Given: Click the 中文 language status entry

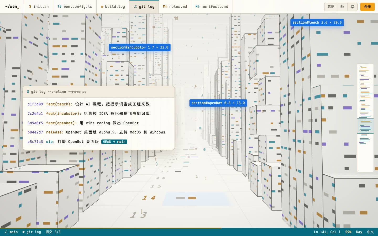Looking at the screenshot, I should point(370,232).
